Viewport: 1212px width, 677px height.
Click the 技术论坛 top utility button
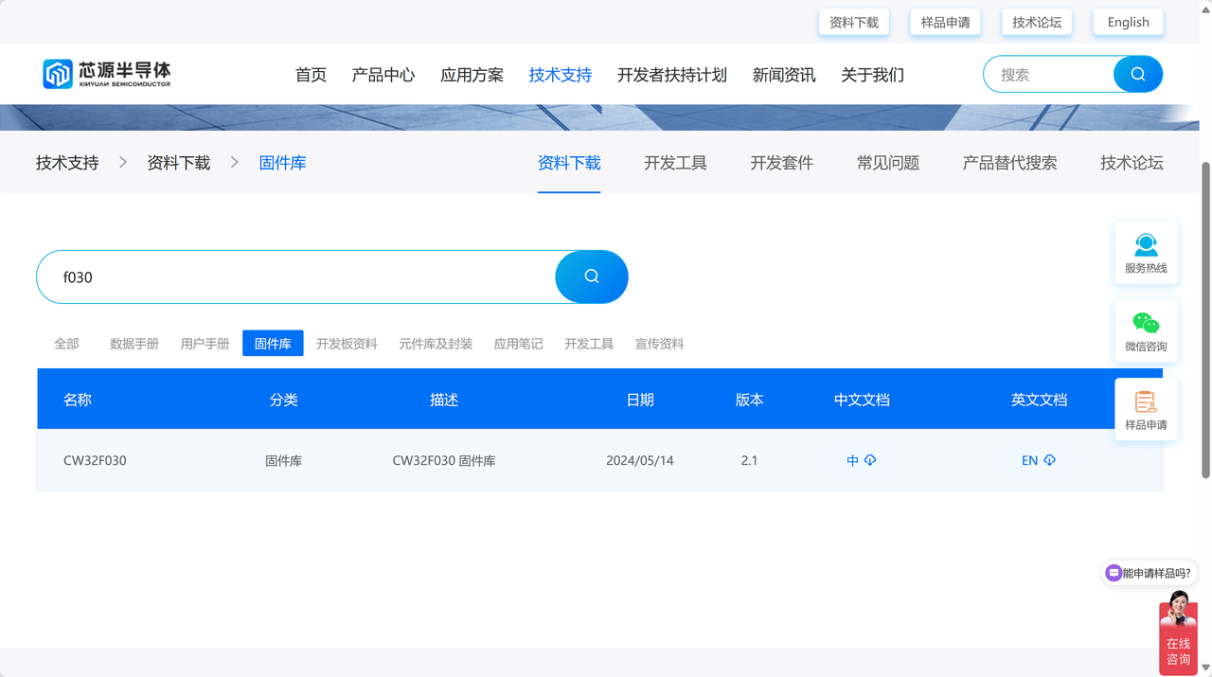click(1037, 23)
